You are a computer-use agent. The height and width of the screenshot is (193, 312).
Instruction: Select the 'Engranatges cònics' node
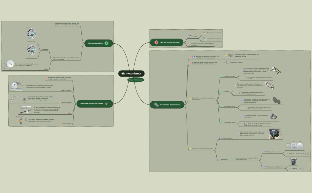(x=229, y=123)
